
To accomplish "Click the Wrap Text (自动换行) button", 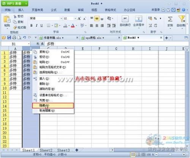I will coord(125,21).
